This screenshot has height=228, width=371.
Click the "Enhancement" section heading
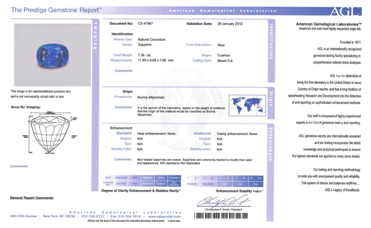pyautogui.click(x=121, y=128)
